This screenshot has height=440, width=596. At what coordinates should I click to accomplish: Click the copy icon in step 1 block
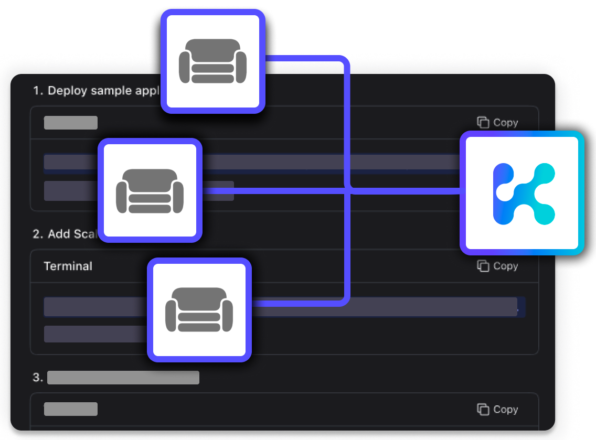pos(483,122)
